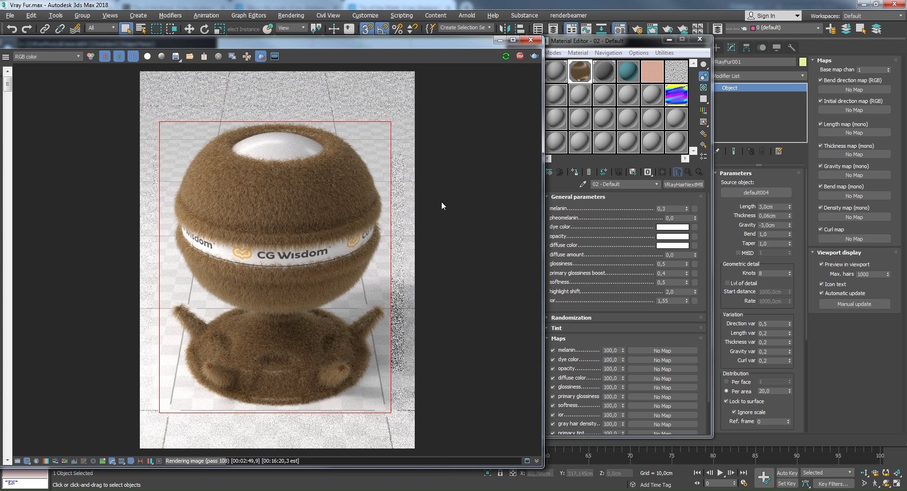Enable the blue channel button

tap(133, 56)
